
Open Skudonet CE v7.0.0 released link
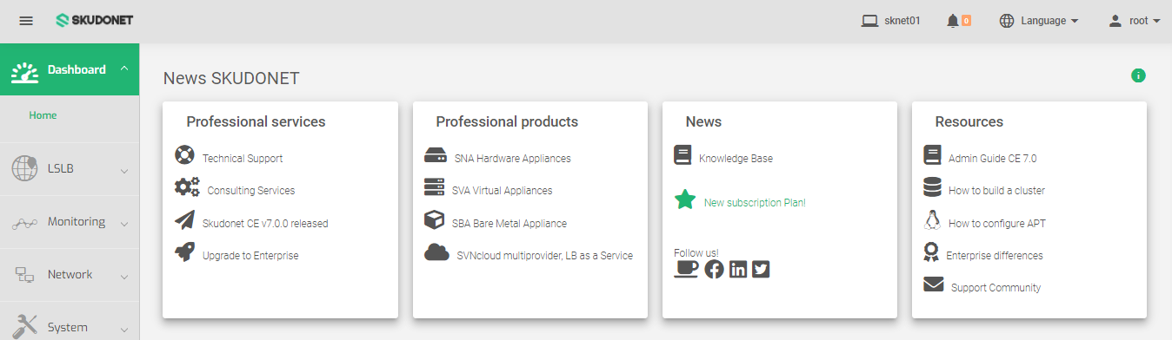pyautogui.click(x=265, y=224)
